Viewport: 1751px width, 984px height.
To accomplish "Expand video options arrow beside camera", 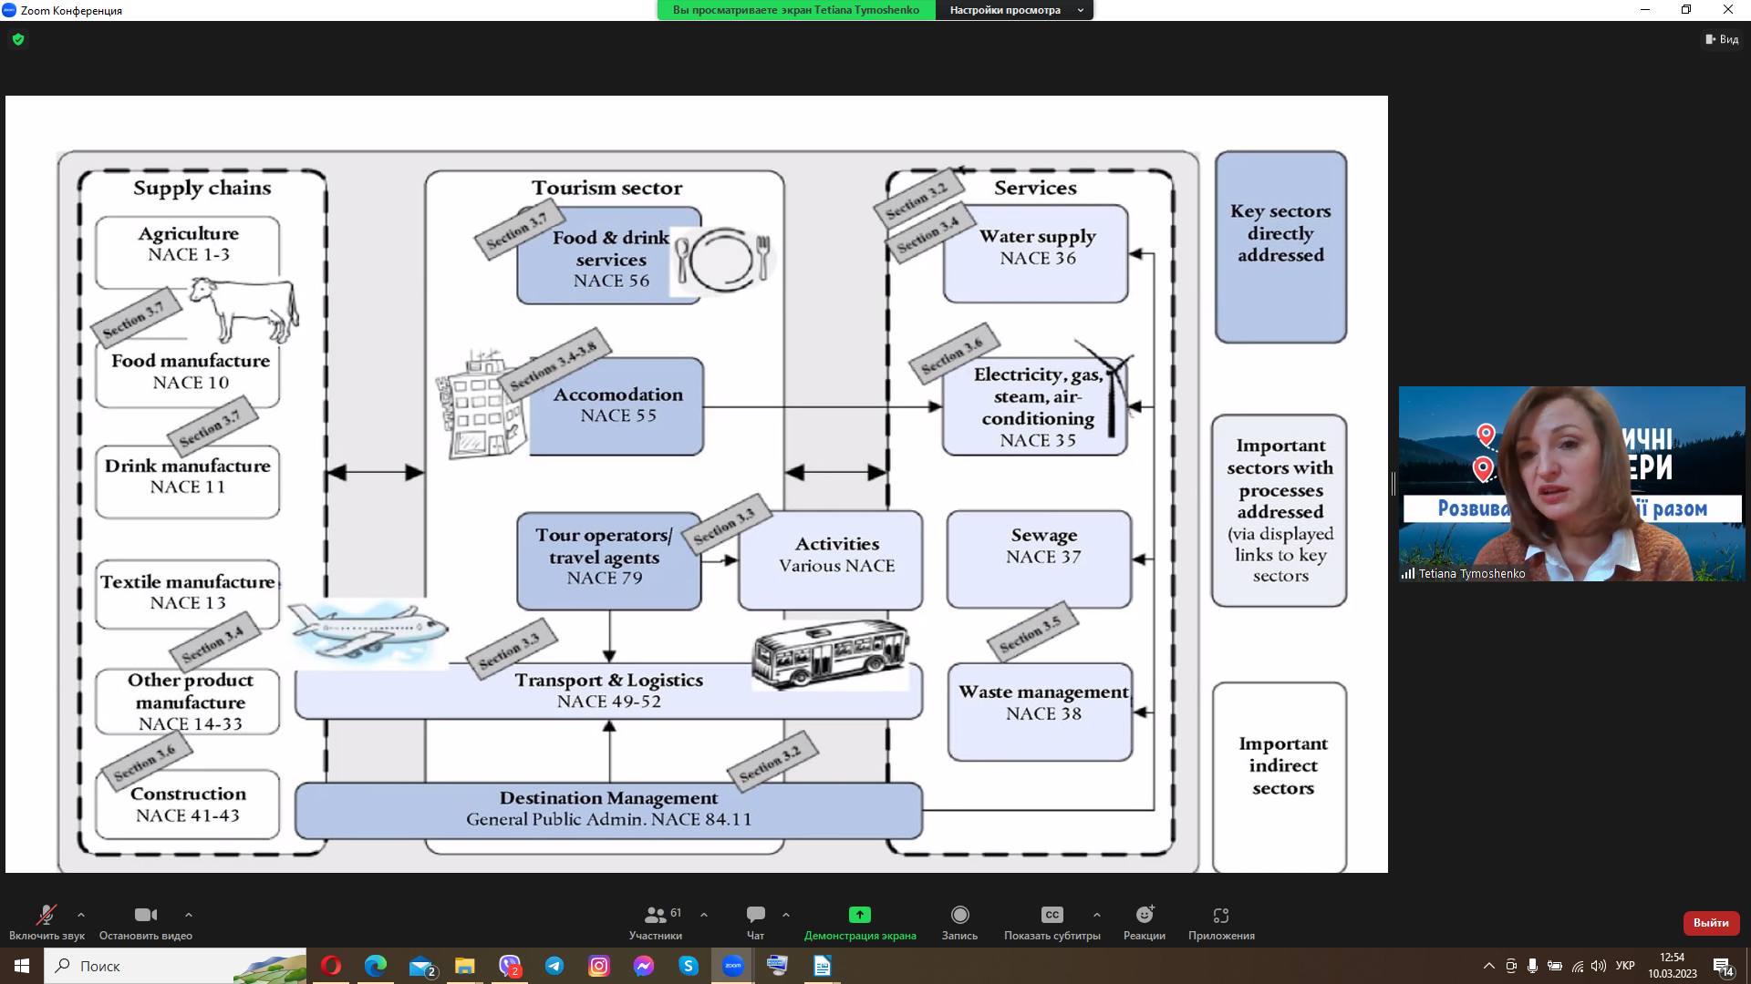I will (189, 915).
